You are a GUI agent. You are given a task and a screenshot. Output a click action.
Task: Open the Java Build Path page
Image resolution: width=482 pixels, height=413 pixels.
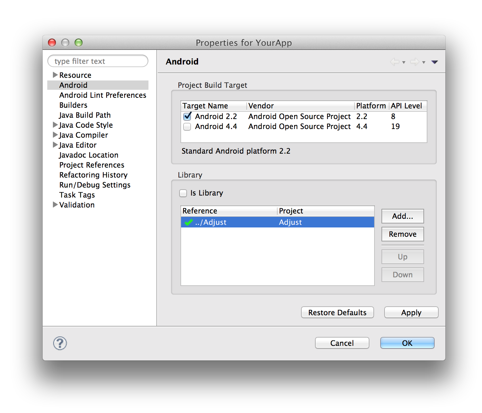pyautogui.click(x=85, y=115)
